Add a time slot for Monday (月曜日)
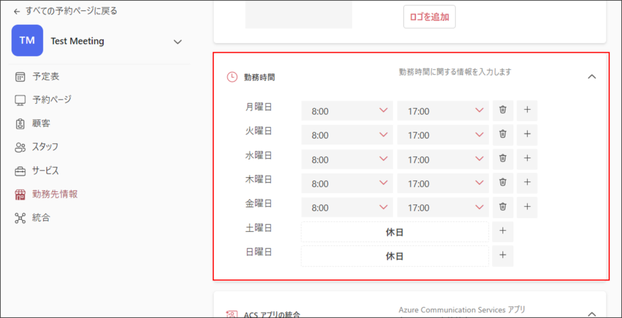 [x=527, y=110]
